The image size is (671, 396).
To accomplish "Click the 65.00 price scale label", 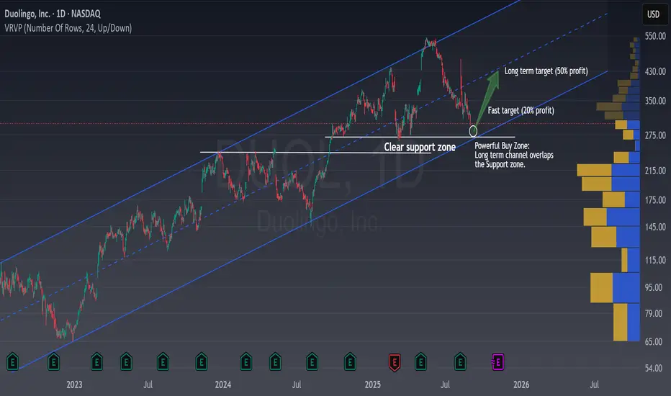I will pyautogui.click(x=654, y=341).
